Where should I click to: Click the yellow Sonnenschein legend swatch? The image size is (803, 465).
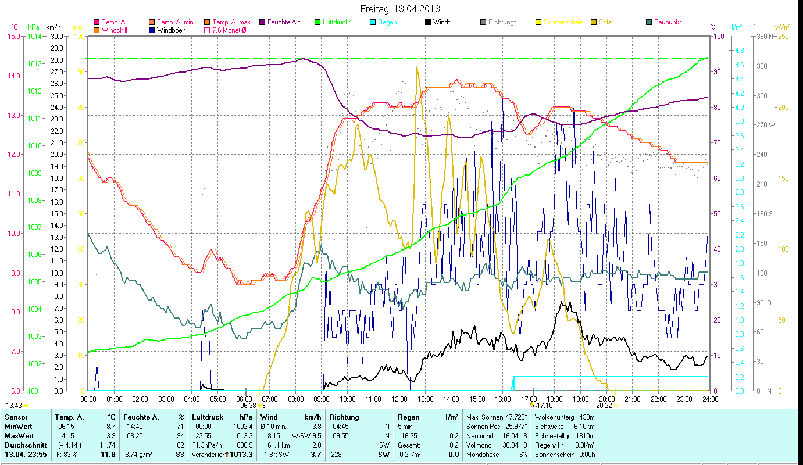[x=538, y=23]
